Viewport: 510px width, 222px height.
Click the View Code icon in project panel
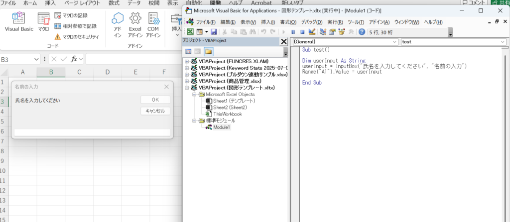(x=188, y=51)
